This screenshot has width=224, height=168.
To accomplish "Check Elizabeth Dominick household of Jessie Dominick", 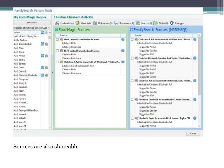I will point(132,100).
